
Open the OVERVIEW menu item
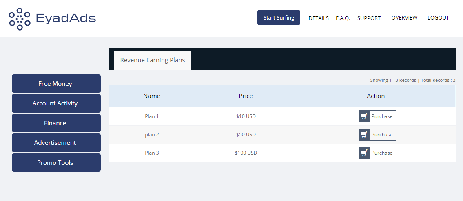point(404,17)
